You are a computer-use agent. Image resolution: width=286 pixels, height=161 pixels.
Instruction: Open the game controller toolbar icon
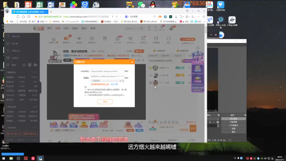pyautogui.click(x=160, y=17)
